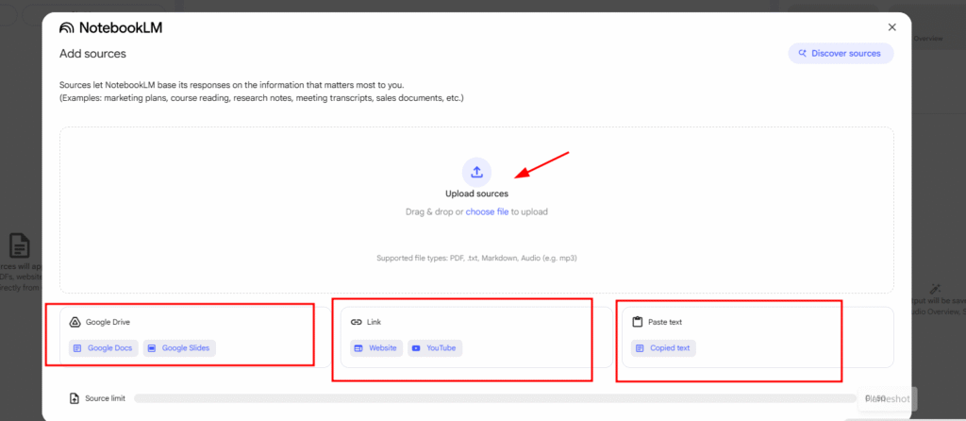This screenshot has height=421, width=966.
Task: Click the document icon in the background sources panel
Action: (x=20, y=245)
